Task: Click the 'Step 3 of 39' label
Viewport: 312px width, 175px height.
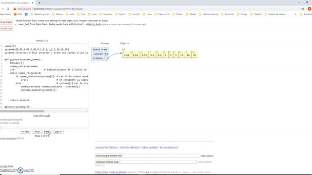Action: [42, 136]
